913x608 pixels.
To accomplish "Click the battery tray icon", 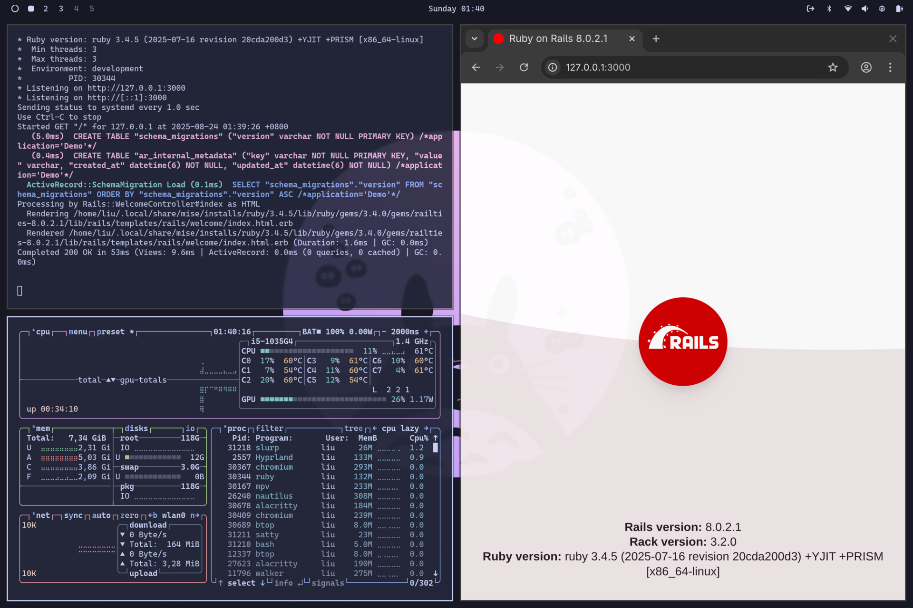I will click(899, 9).
